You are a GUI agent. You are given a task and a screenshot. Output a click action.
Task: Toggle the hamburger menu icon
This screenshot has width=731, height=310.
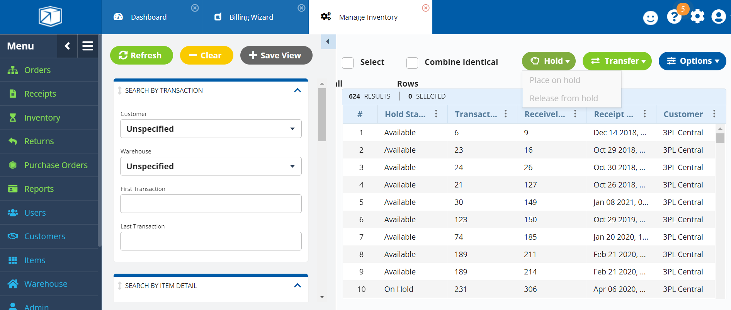click(88, 46)
